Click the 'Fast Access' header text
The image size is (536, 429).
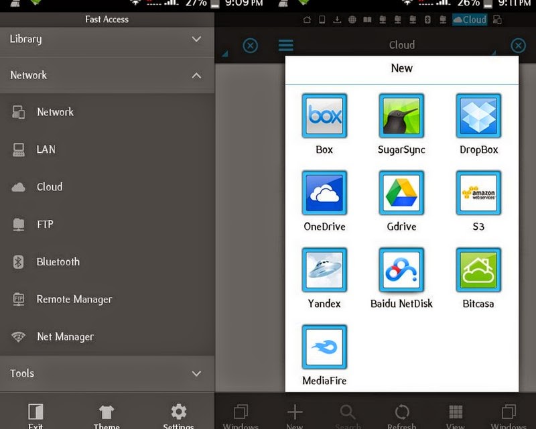[x=107, y=19]
